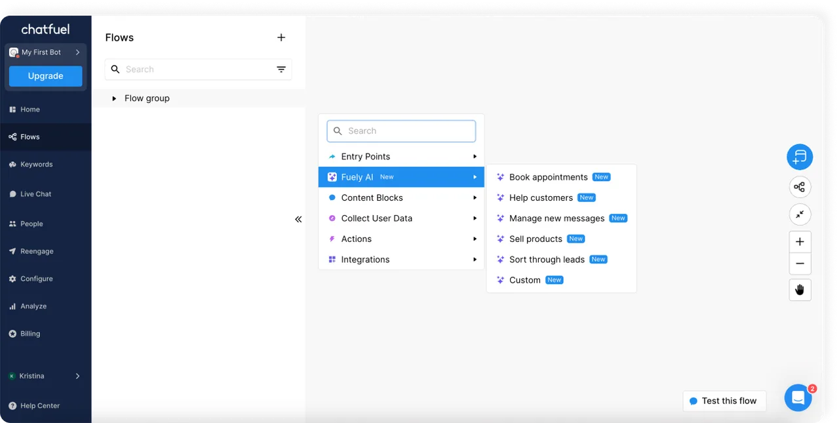This screenshot has height=423, width=839.
Task: Click the Help Center question icon
Action: 12,406
